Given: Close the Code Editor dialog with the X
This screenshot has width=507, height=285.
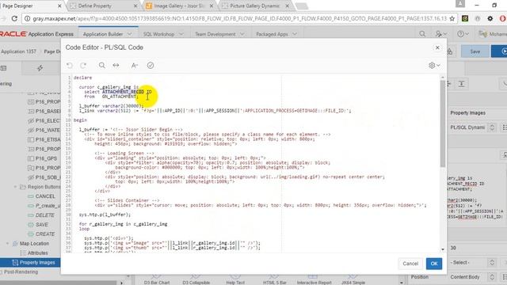Looking at the screenshot, I should [x=437, y=47].
